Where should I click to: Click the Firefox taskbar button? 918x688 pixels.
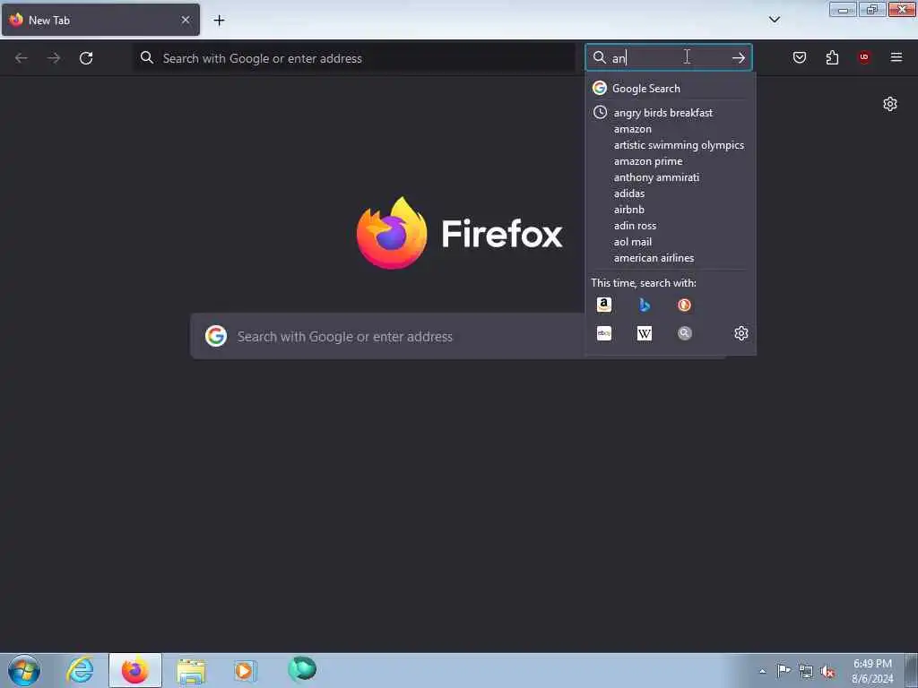[135, 670]
